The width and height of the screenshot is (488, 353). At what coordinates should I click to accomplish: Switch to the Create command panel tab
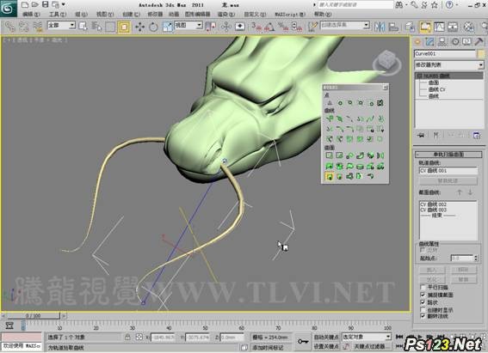click(x=417, y=41)
